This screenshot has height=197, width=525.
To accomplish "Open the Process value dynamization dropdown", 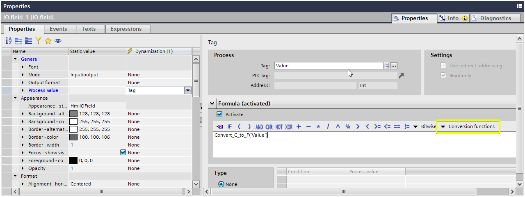I will 188,90.
